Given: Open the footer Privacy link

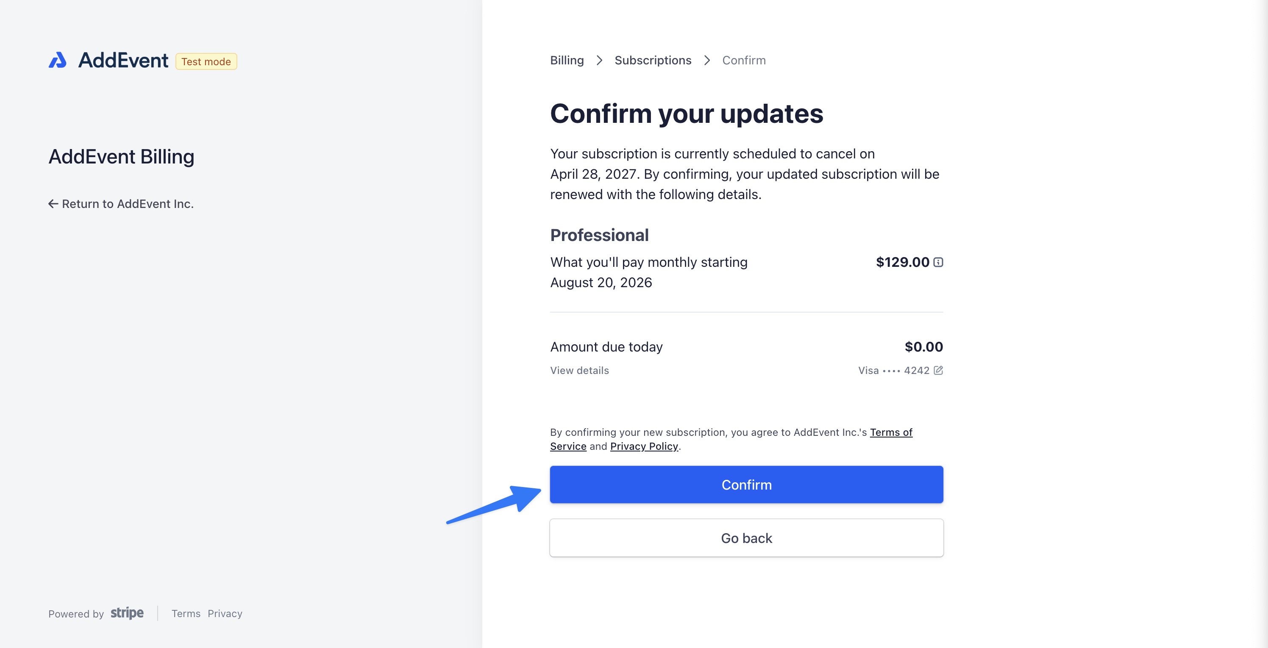Looking at the screenshot, I should click(225, 614).
